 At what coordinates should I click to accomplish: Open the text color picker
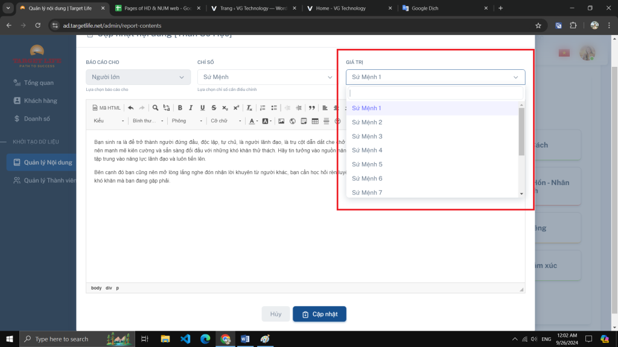tap(253, 121)
